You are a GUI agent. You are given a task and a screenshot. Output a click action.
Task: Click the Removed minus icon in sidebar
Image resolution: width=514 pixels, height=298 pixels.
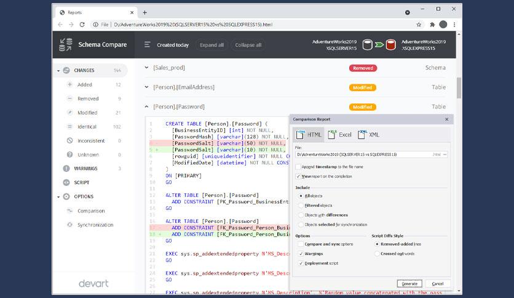click(69, 99)
